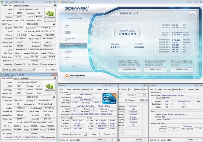
Task: Click the BIOS save chip icon in GTX 275 window
Action: click(54, 24)
